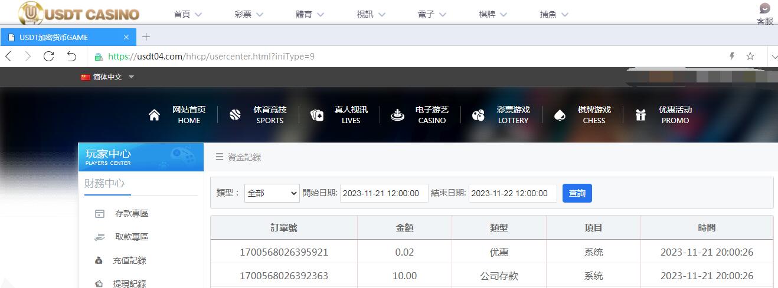Click the 財務中心 sidebar heading
The image size is (778, 288).
pos(104,183)
